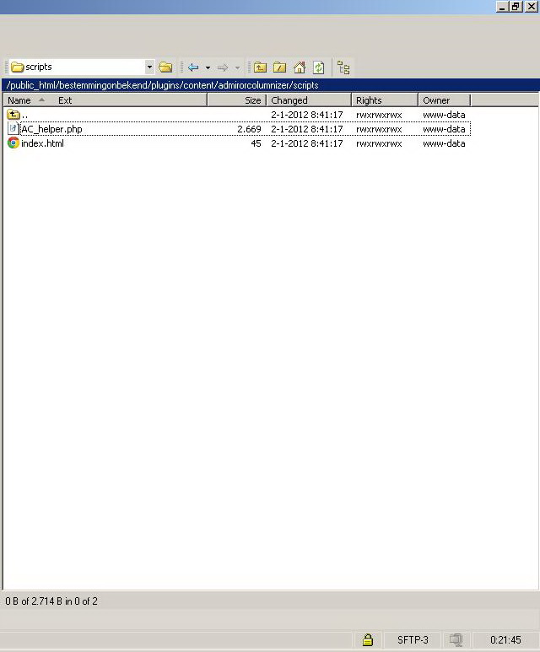Viewport: 540px width, 652px height.
Task: Click the forward navigation arrow
Action: (223, 67)
